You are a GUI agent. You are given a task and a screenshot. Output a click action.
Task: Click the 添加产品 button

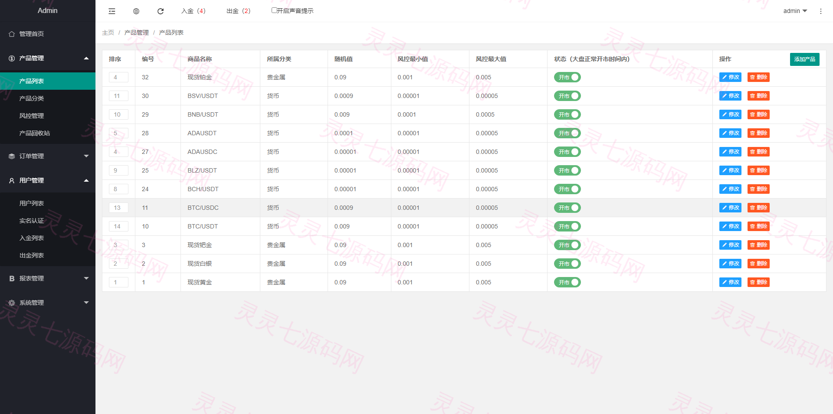pos(804,59)
